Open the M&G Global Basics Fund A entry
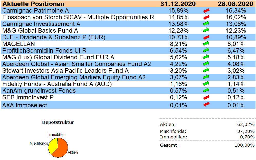 pos(40,31)
